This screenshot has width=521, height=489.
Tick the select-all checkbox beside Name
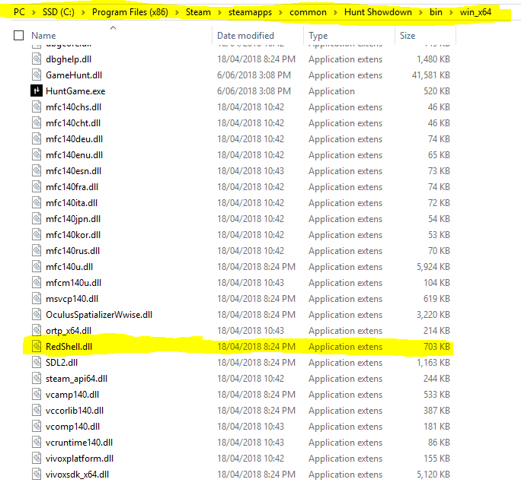coord(18,35)
